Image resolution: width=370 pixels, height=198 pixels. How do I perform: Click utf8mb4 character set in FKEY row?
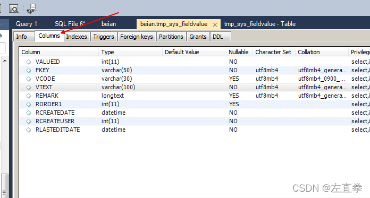click(267, 70)
